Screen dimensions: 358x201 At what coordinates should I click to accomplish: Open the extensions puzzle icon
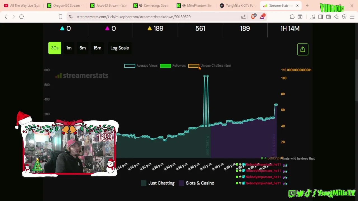pyautogui.click(x=292, y=17)
